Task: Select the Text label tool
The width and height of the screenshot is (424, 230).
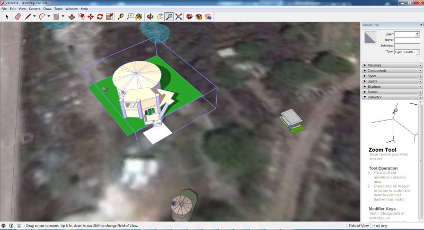Action: pos(130,17)
